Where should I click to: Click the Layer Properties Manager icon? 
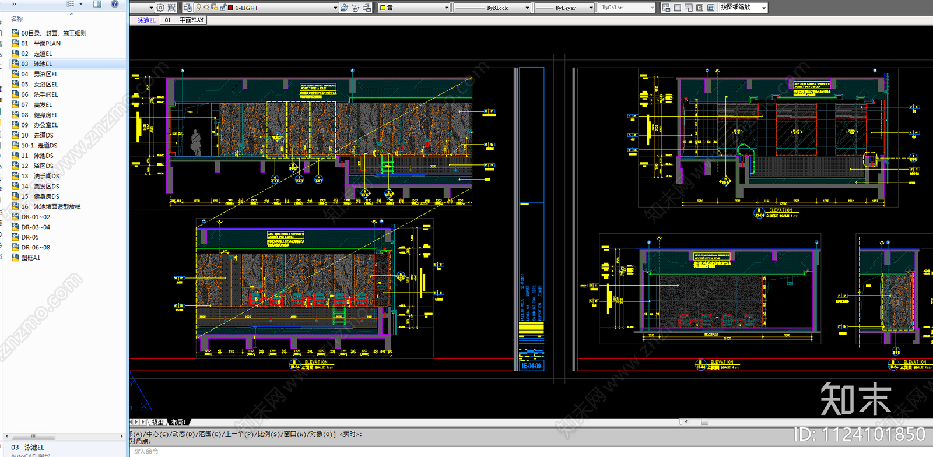[x=188, y=8]
